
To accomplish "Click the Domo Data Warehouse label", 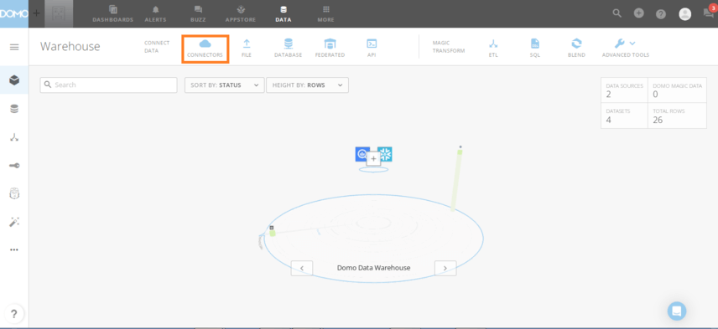I will tap(373, 268).
